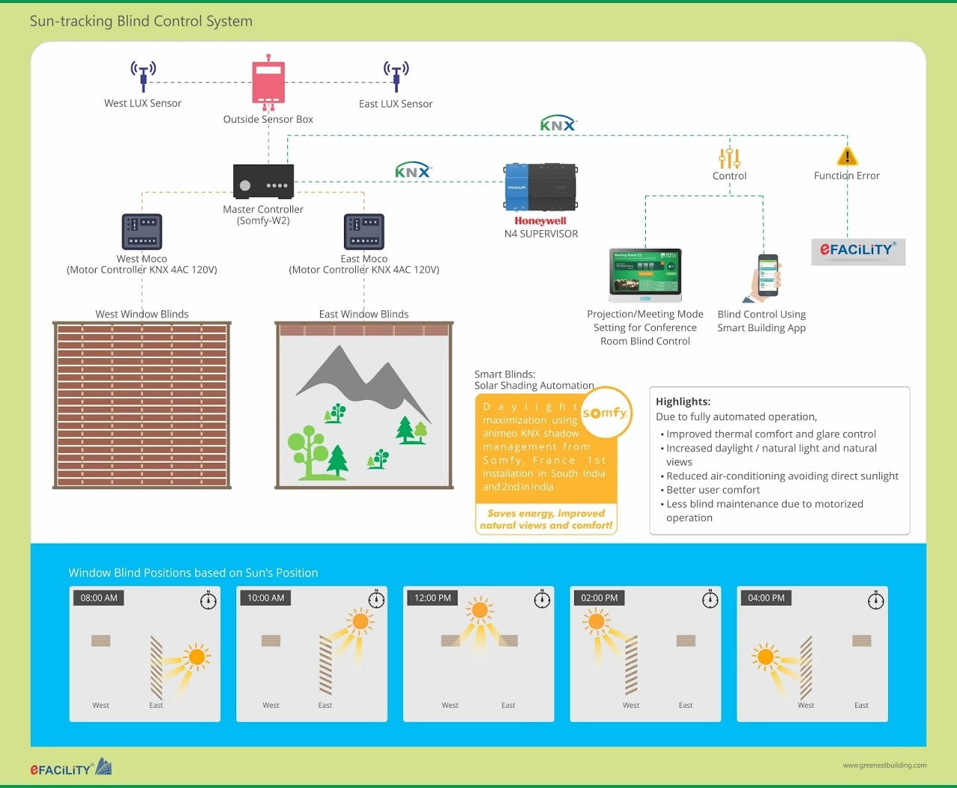Click the orange Control sliders icon
This screenshot has width=957, height=788.
[729, 158]
